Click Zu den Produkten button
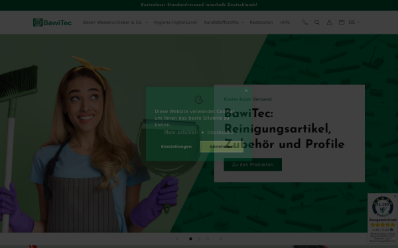This screenshot has width=398, height=248. (253, 165)
